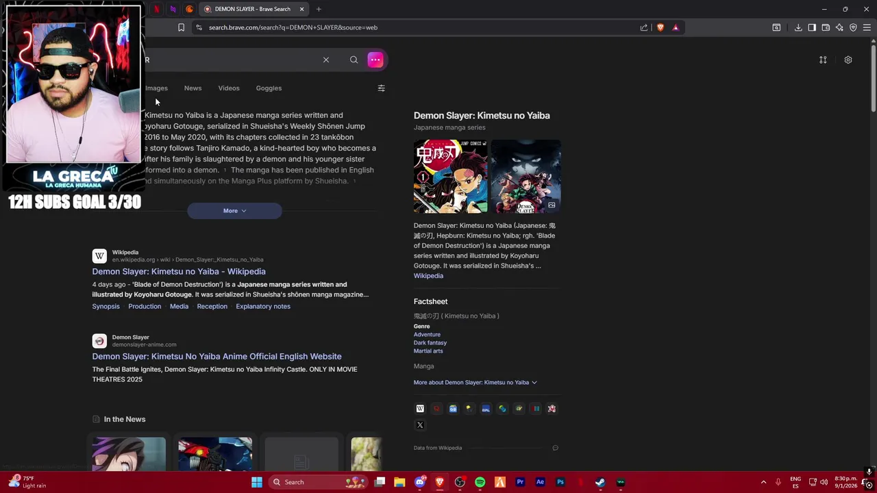Open the ranking sort icon near settings gear
This screenshot has height=493, width=877.
click(x=823, y=60)
